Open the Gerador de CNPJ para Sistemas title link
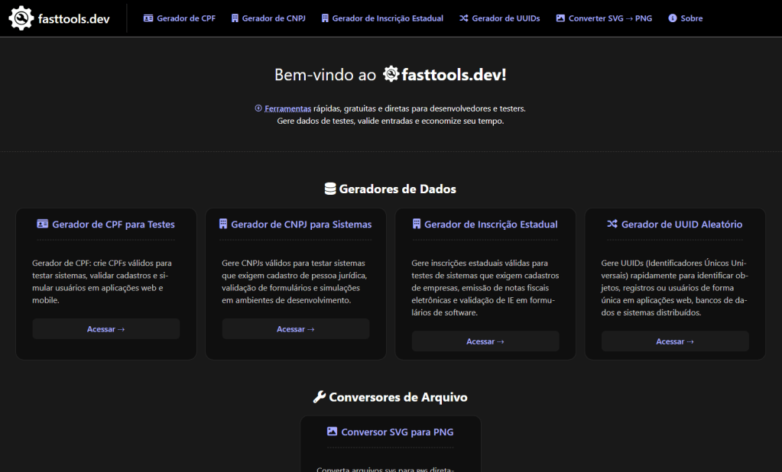This screenshot has width=782, height=472. tap(301, 225)
